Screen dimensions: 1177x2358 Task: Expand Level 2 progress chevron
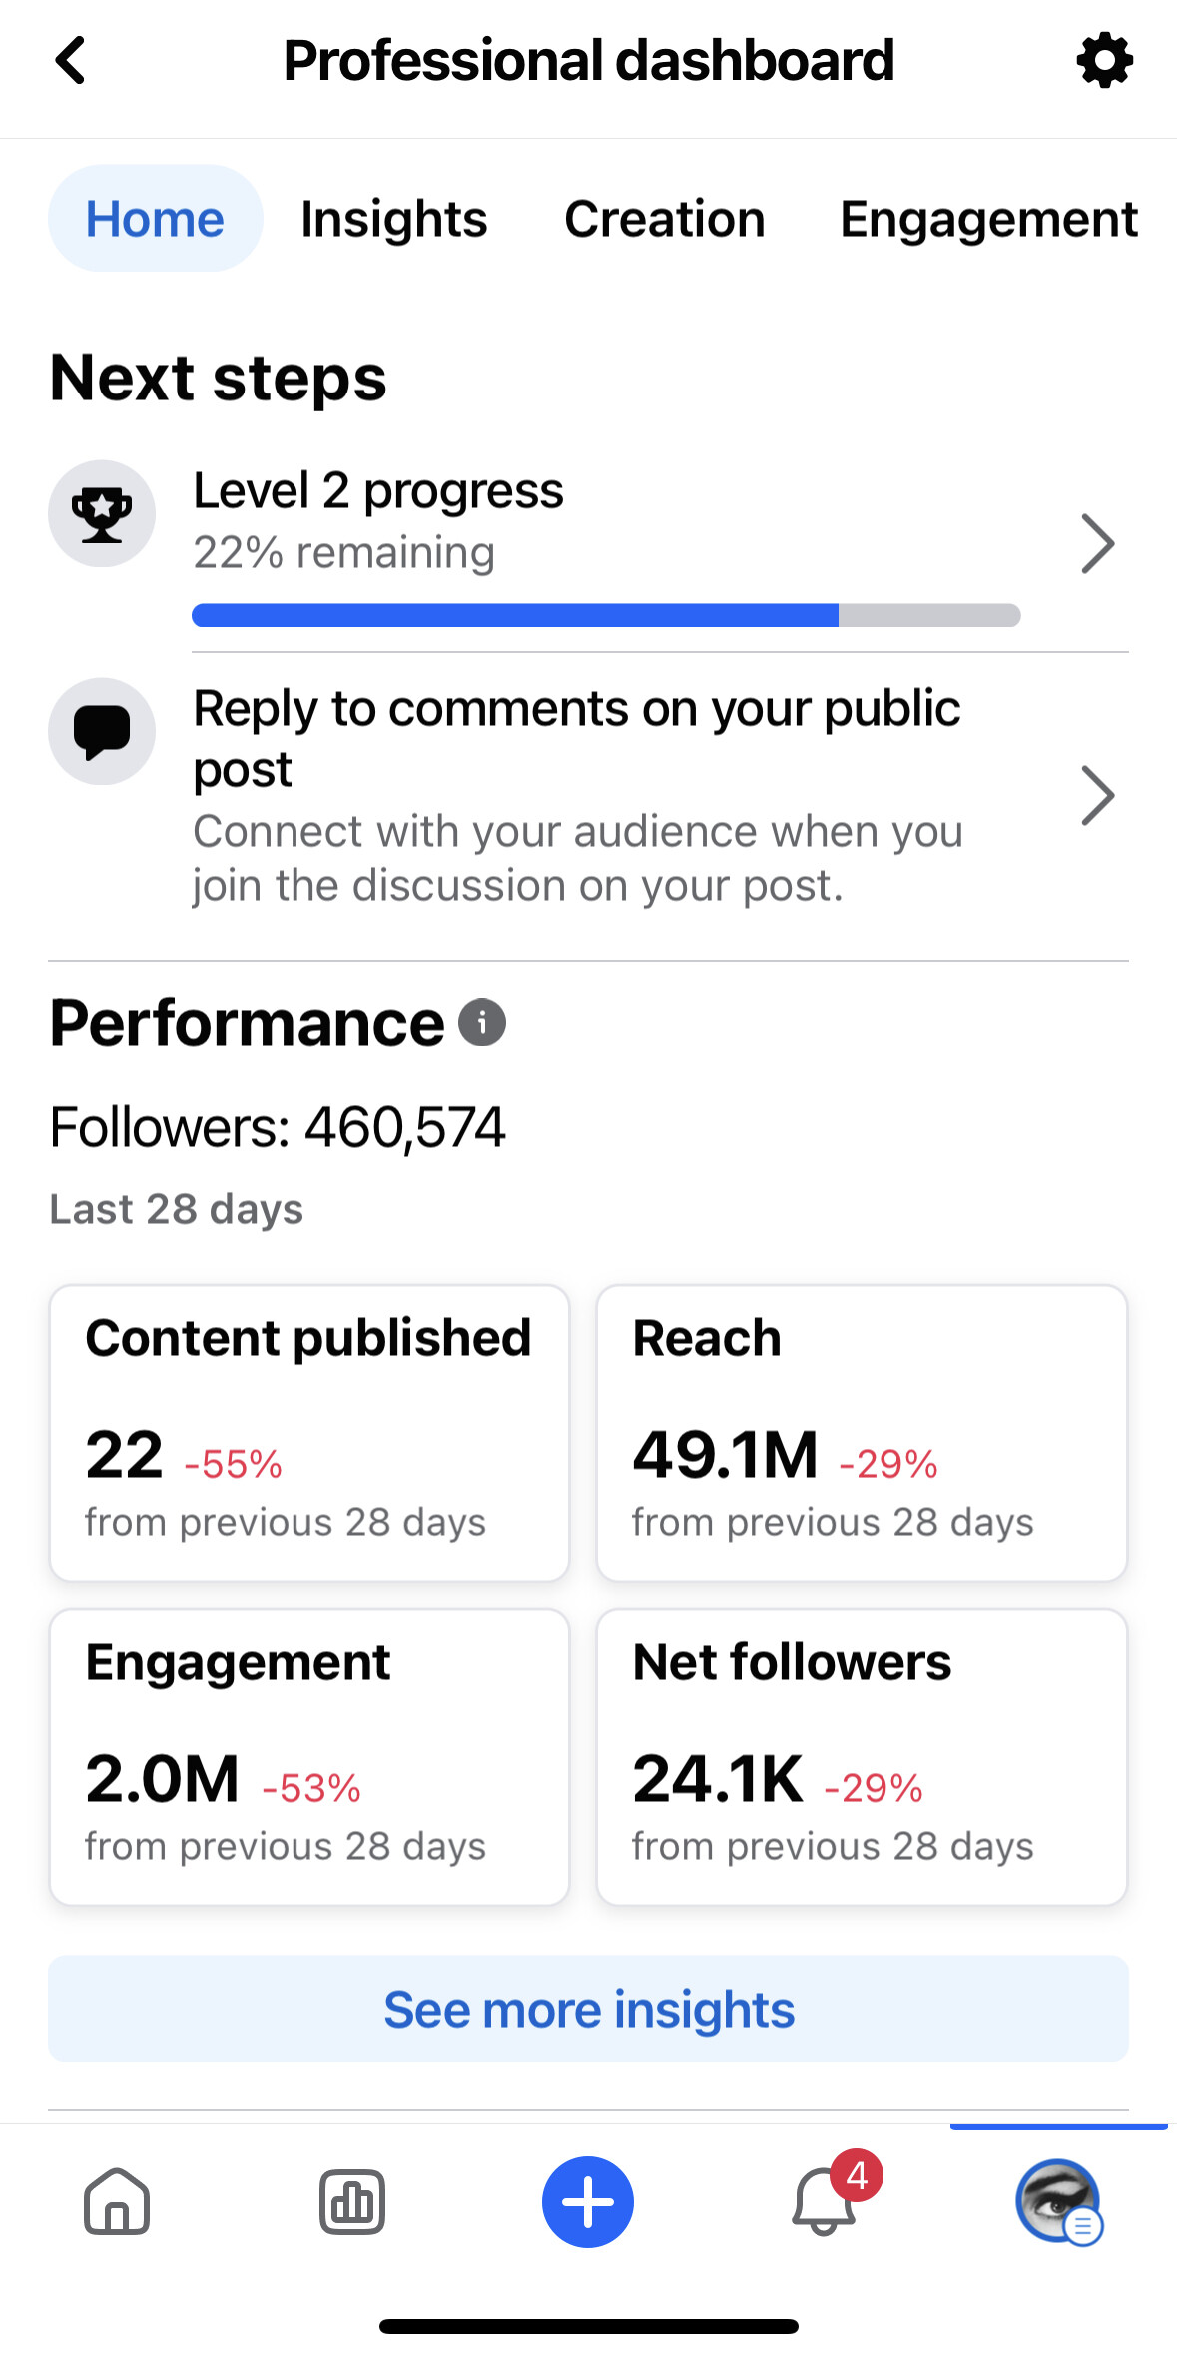pos(1097,544)
